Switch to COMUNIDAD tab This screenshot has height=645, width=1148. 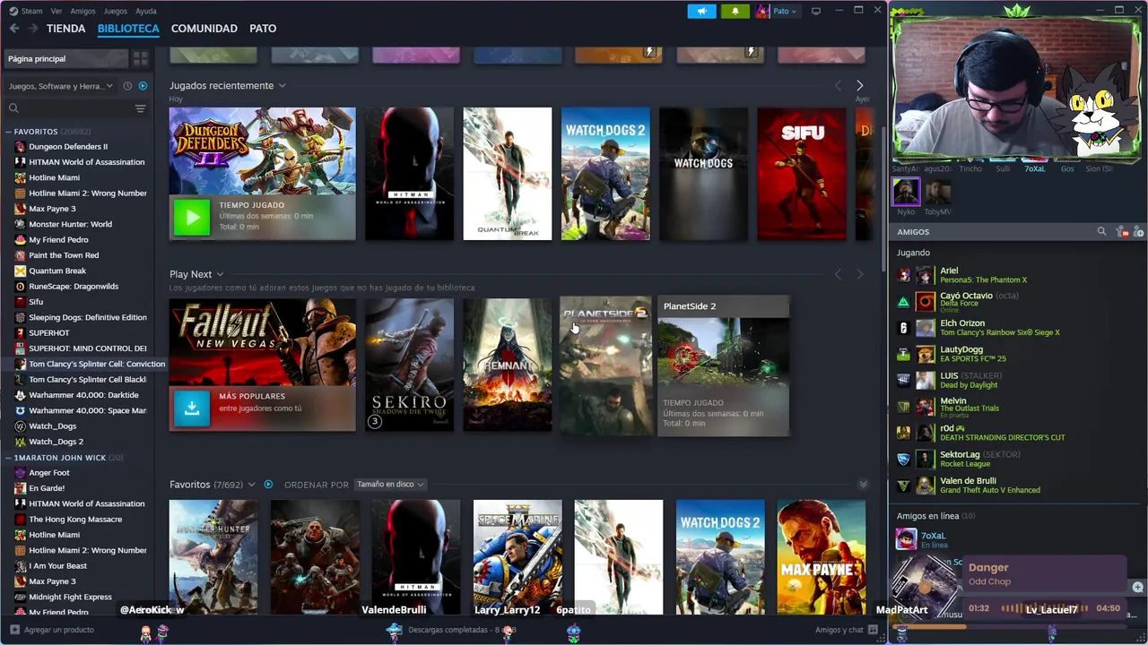point(204,29)
